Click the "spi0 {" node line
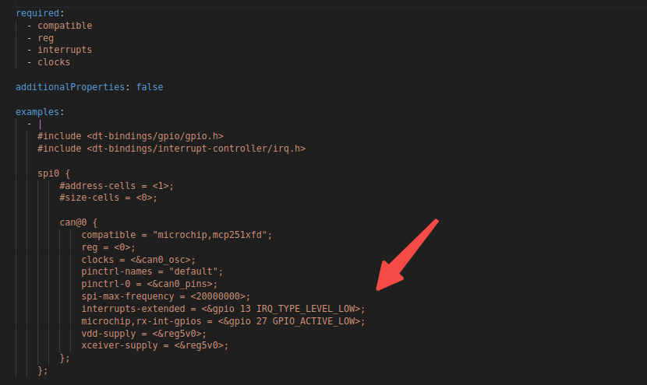 coord(54,173)
